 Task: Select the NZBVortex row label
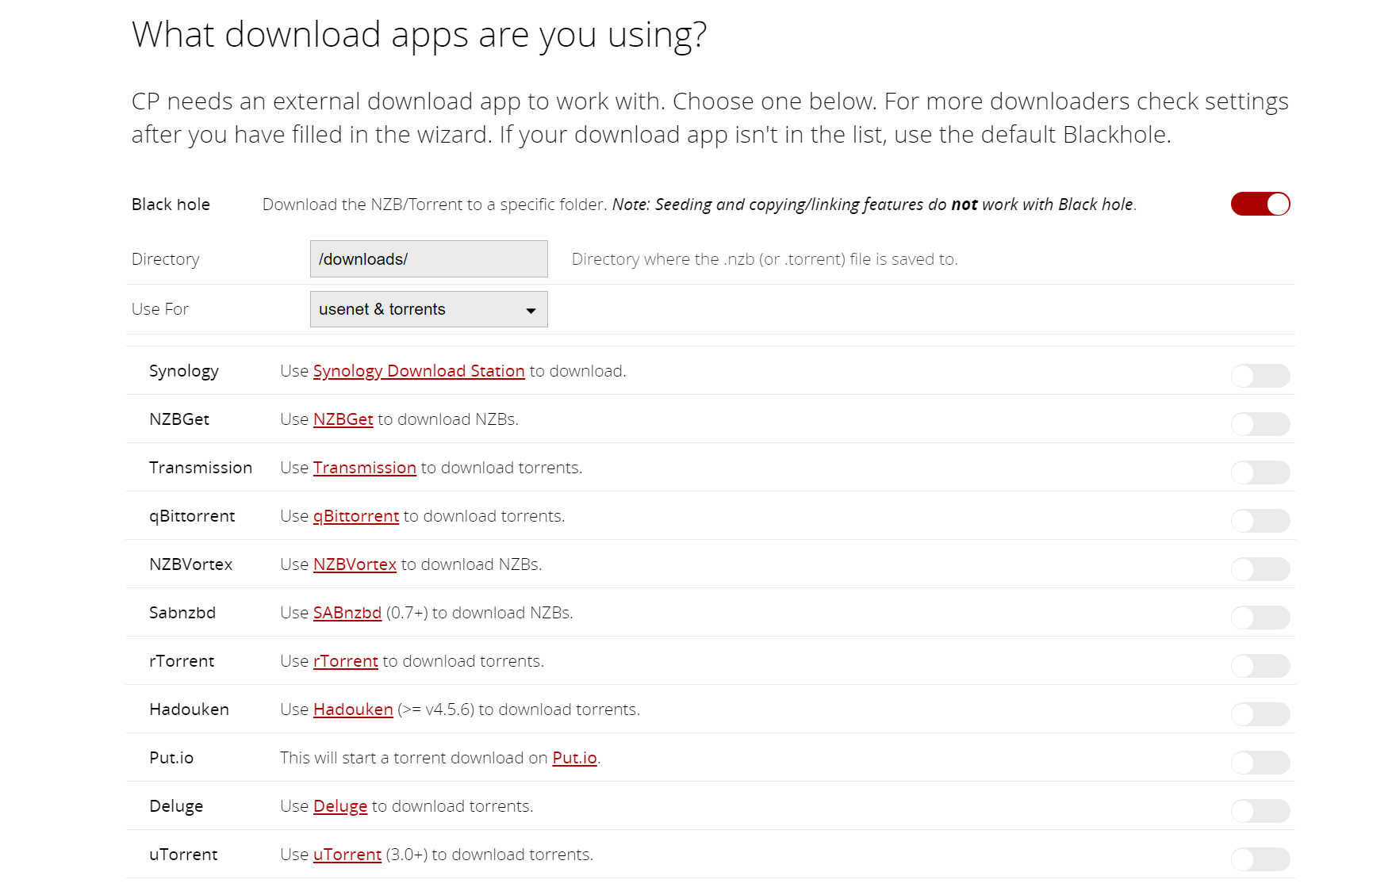coord(191,564)
